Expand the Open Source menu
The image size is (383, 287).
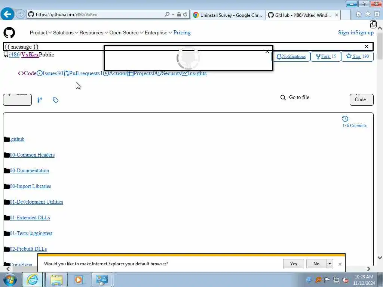pyautogui.click(x=126, y=33)
